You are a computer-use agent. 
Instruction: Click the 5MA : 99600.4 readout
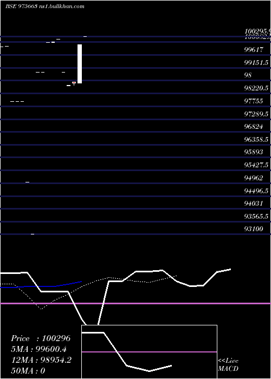pos(39,349)
